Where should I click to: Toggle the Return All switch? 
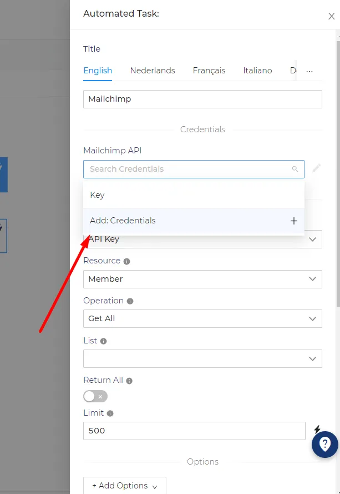(x=95, y=396)
